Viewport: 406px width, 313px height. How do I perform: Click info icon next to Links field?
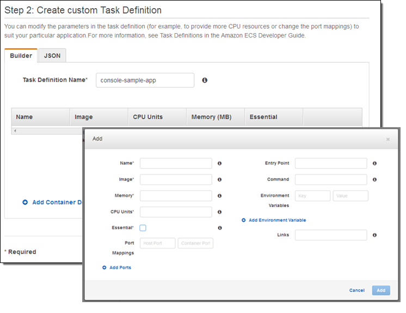pyautogui.click(x=375, y=235)
